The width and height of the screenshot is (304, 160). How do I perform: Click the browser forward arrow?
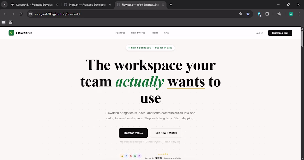pos(13,14)
